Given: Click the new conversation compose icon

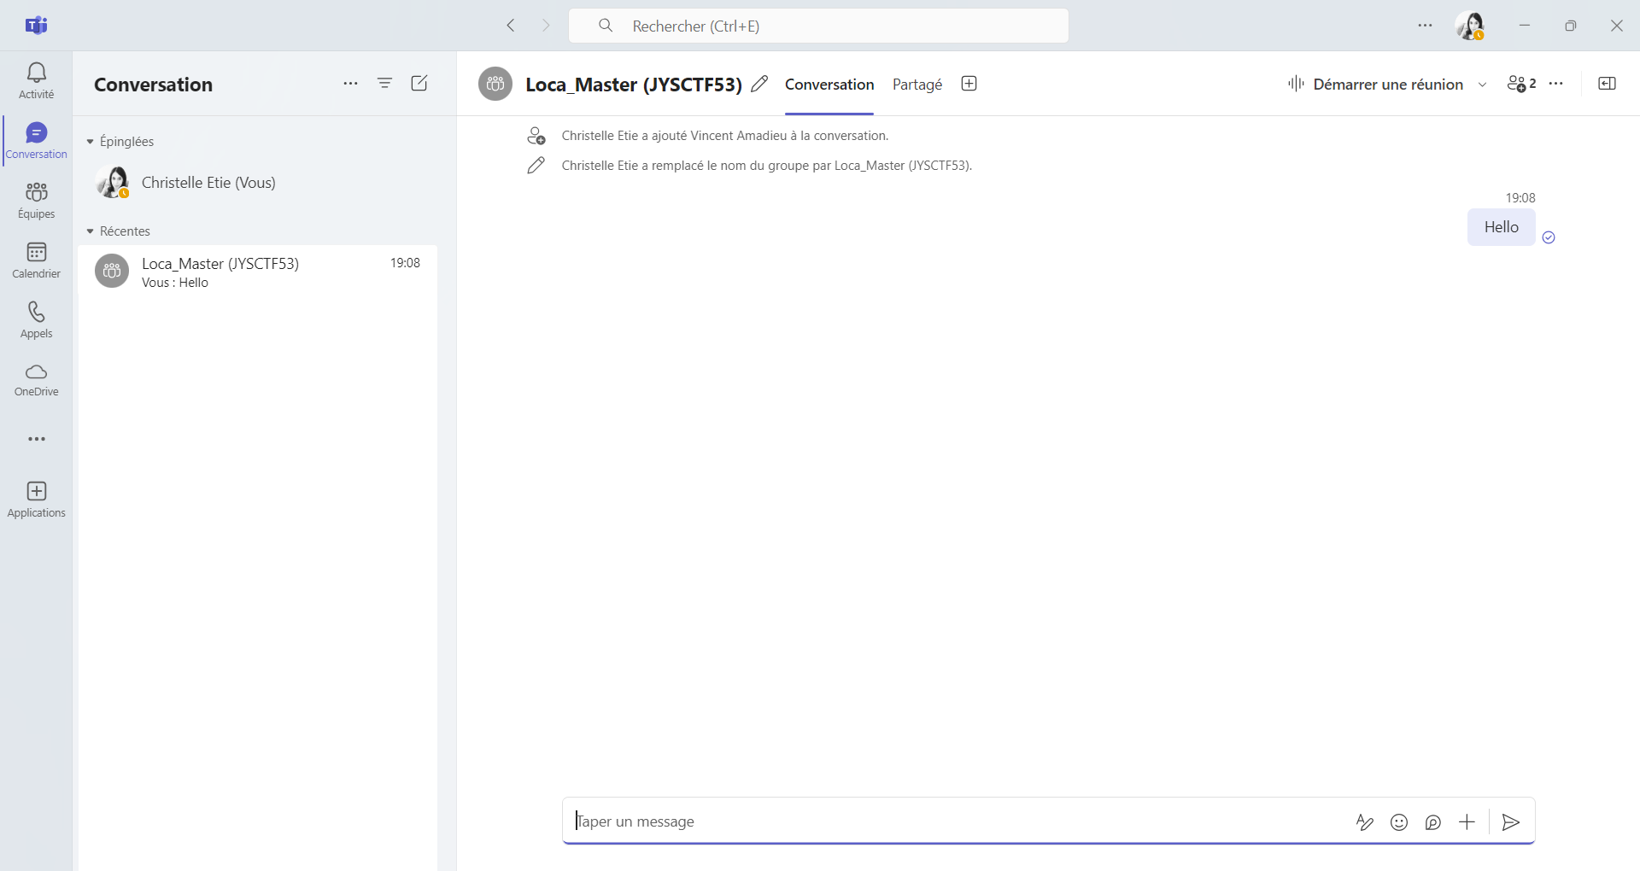Looking at the screenshot, I should point(419,83).
